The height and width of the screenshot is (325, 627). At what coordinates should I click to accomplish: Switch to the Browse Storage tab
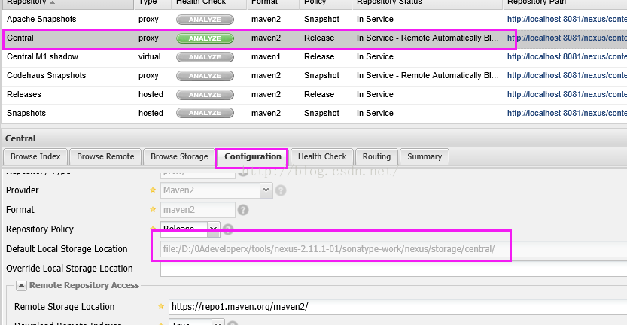(179, 156)
